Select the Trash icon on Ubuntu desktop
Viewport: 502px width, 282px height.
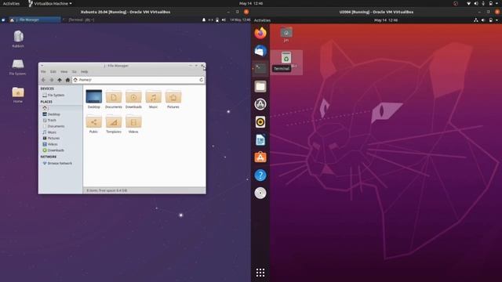point(286,57)
